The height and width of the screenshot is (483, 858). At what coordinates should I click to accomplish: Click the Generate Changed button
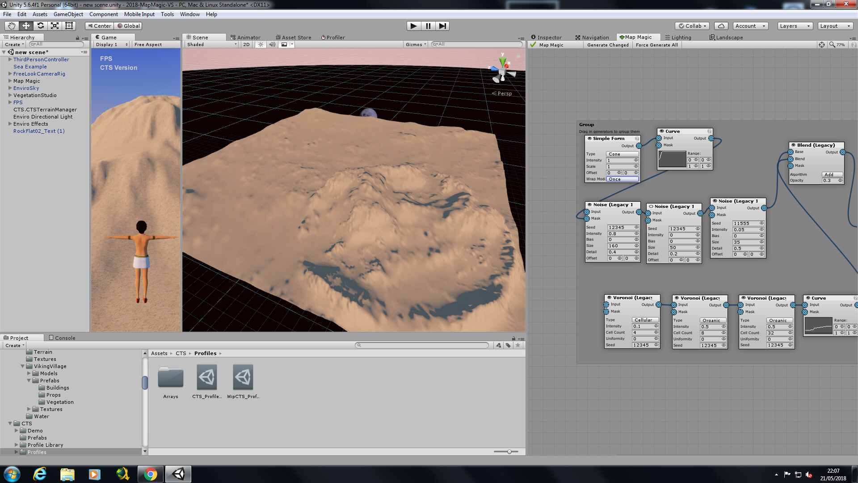[608, 45]
